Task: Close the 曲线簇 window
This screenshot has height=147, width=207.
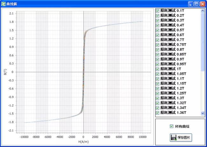Action: point(203,4)
